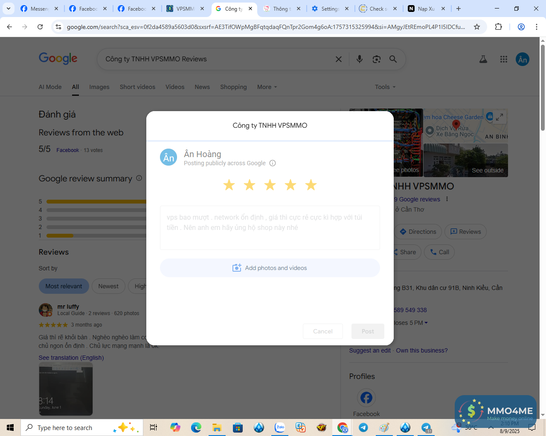Viewport: 546px width, 436px height.
Task: Open the Google apps grid
Action: click(504, 59)
